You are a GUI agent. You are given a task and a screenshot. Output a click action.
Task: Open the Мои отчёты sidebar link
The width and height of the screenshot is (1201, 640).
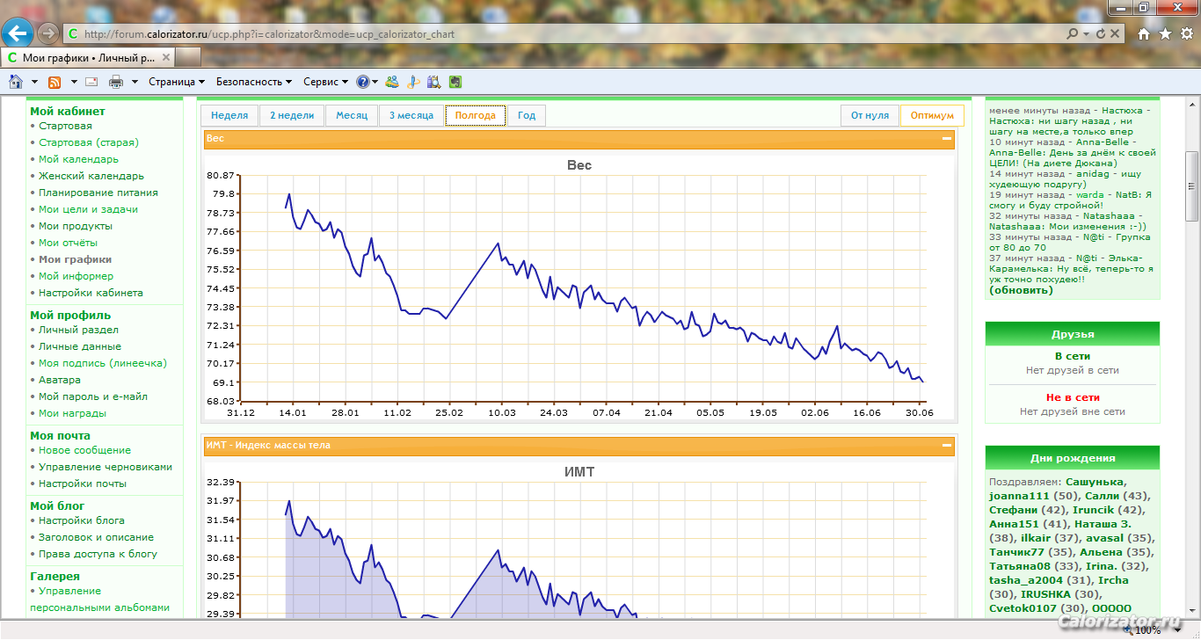(x=69, y=243)
